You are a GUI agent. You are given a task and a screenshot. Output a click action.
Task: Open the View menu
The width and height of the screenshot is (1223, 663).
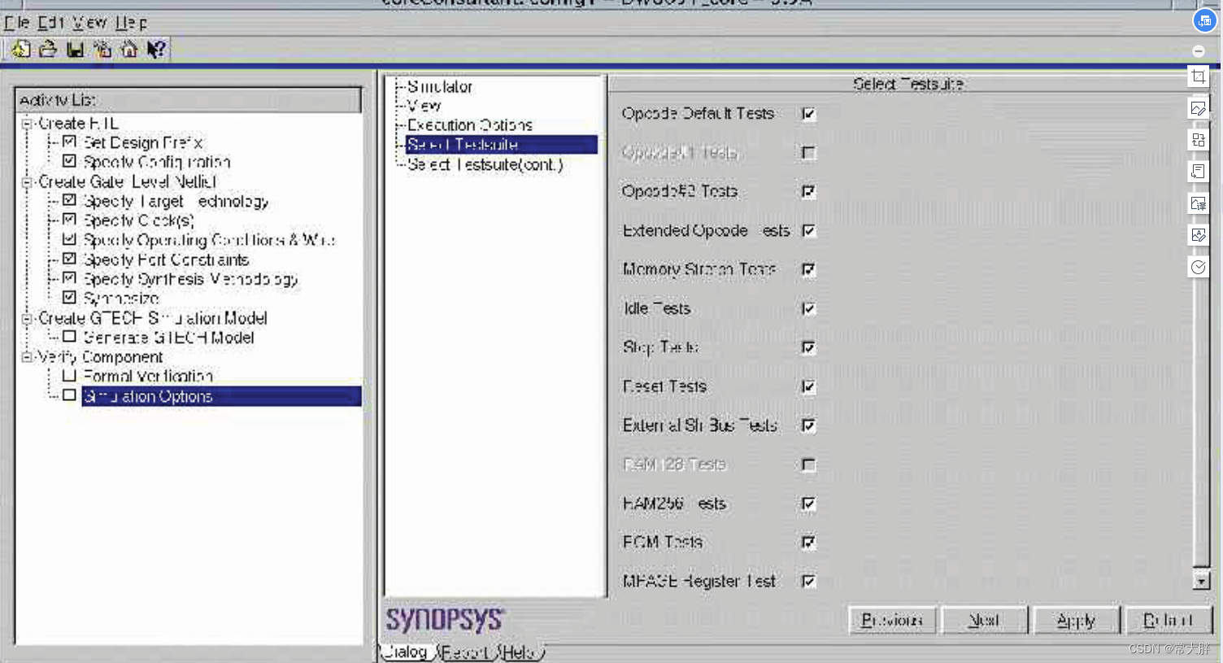89,23
